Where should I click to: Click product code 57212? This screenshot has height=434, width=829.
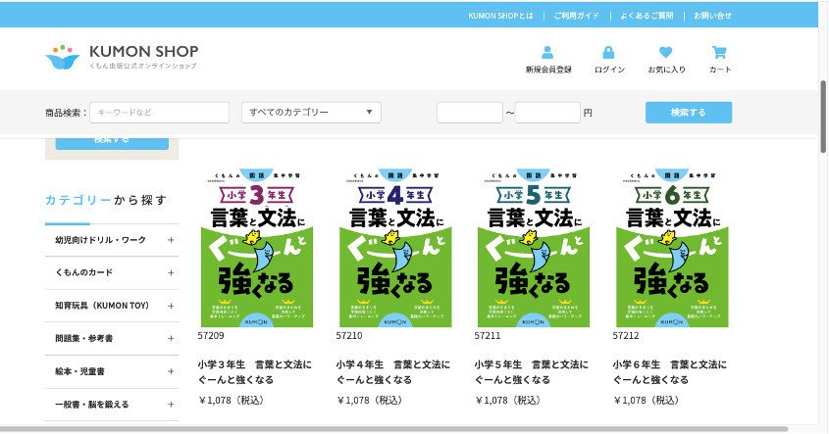(626, 335)
